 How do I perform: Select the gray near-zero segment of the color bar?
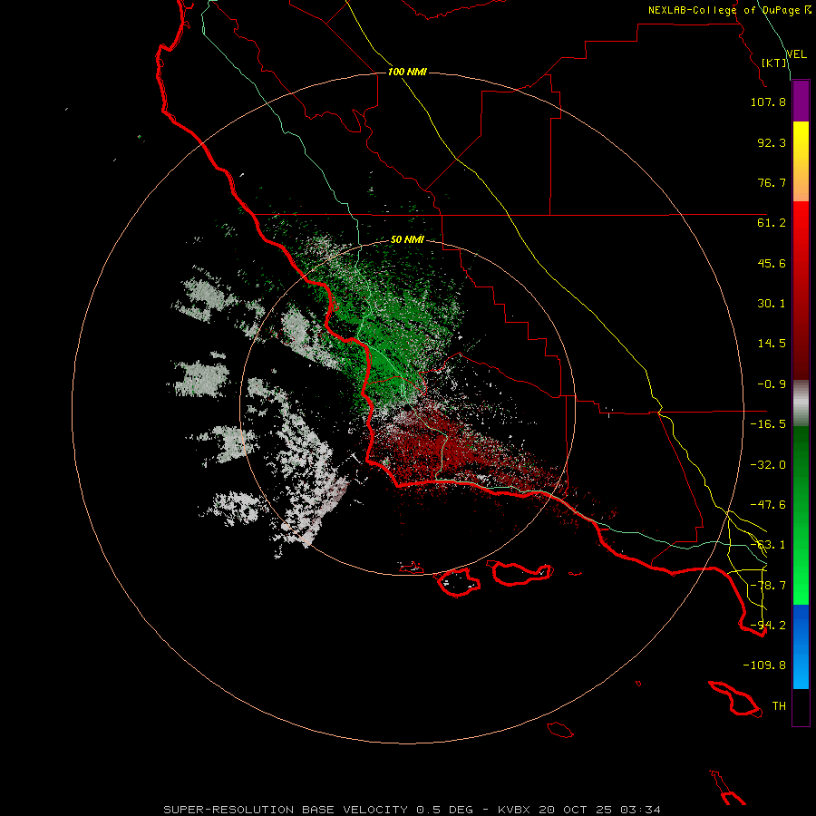point(801,403)
